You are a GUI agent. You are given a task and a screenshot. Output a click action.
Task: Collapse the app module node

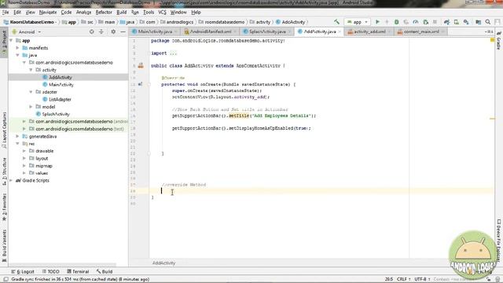click(x=12, y=40)
